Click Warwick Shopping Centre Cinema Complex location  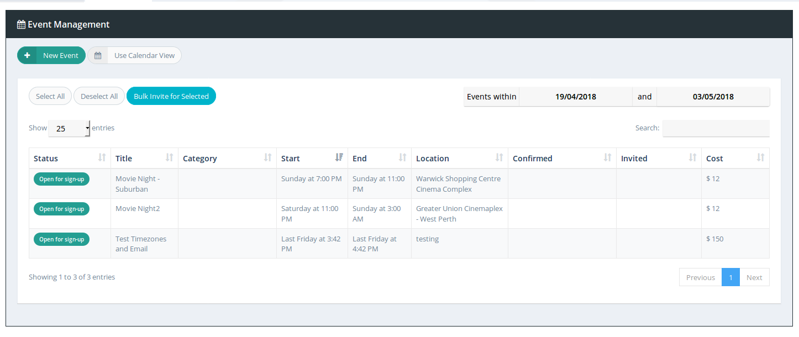[x=459, y=184]
